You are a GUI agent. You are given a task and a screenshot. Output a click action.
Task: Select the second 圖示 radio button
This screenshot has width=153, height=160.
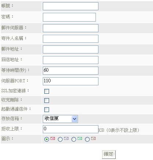pos(60,139)
